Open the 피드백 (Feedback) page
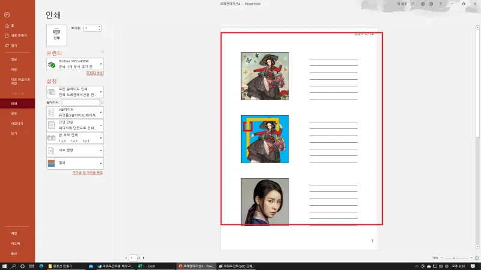This screenshot has height=270, width=481. pos(17,244)
